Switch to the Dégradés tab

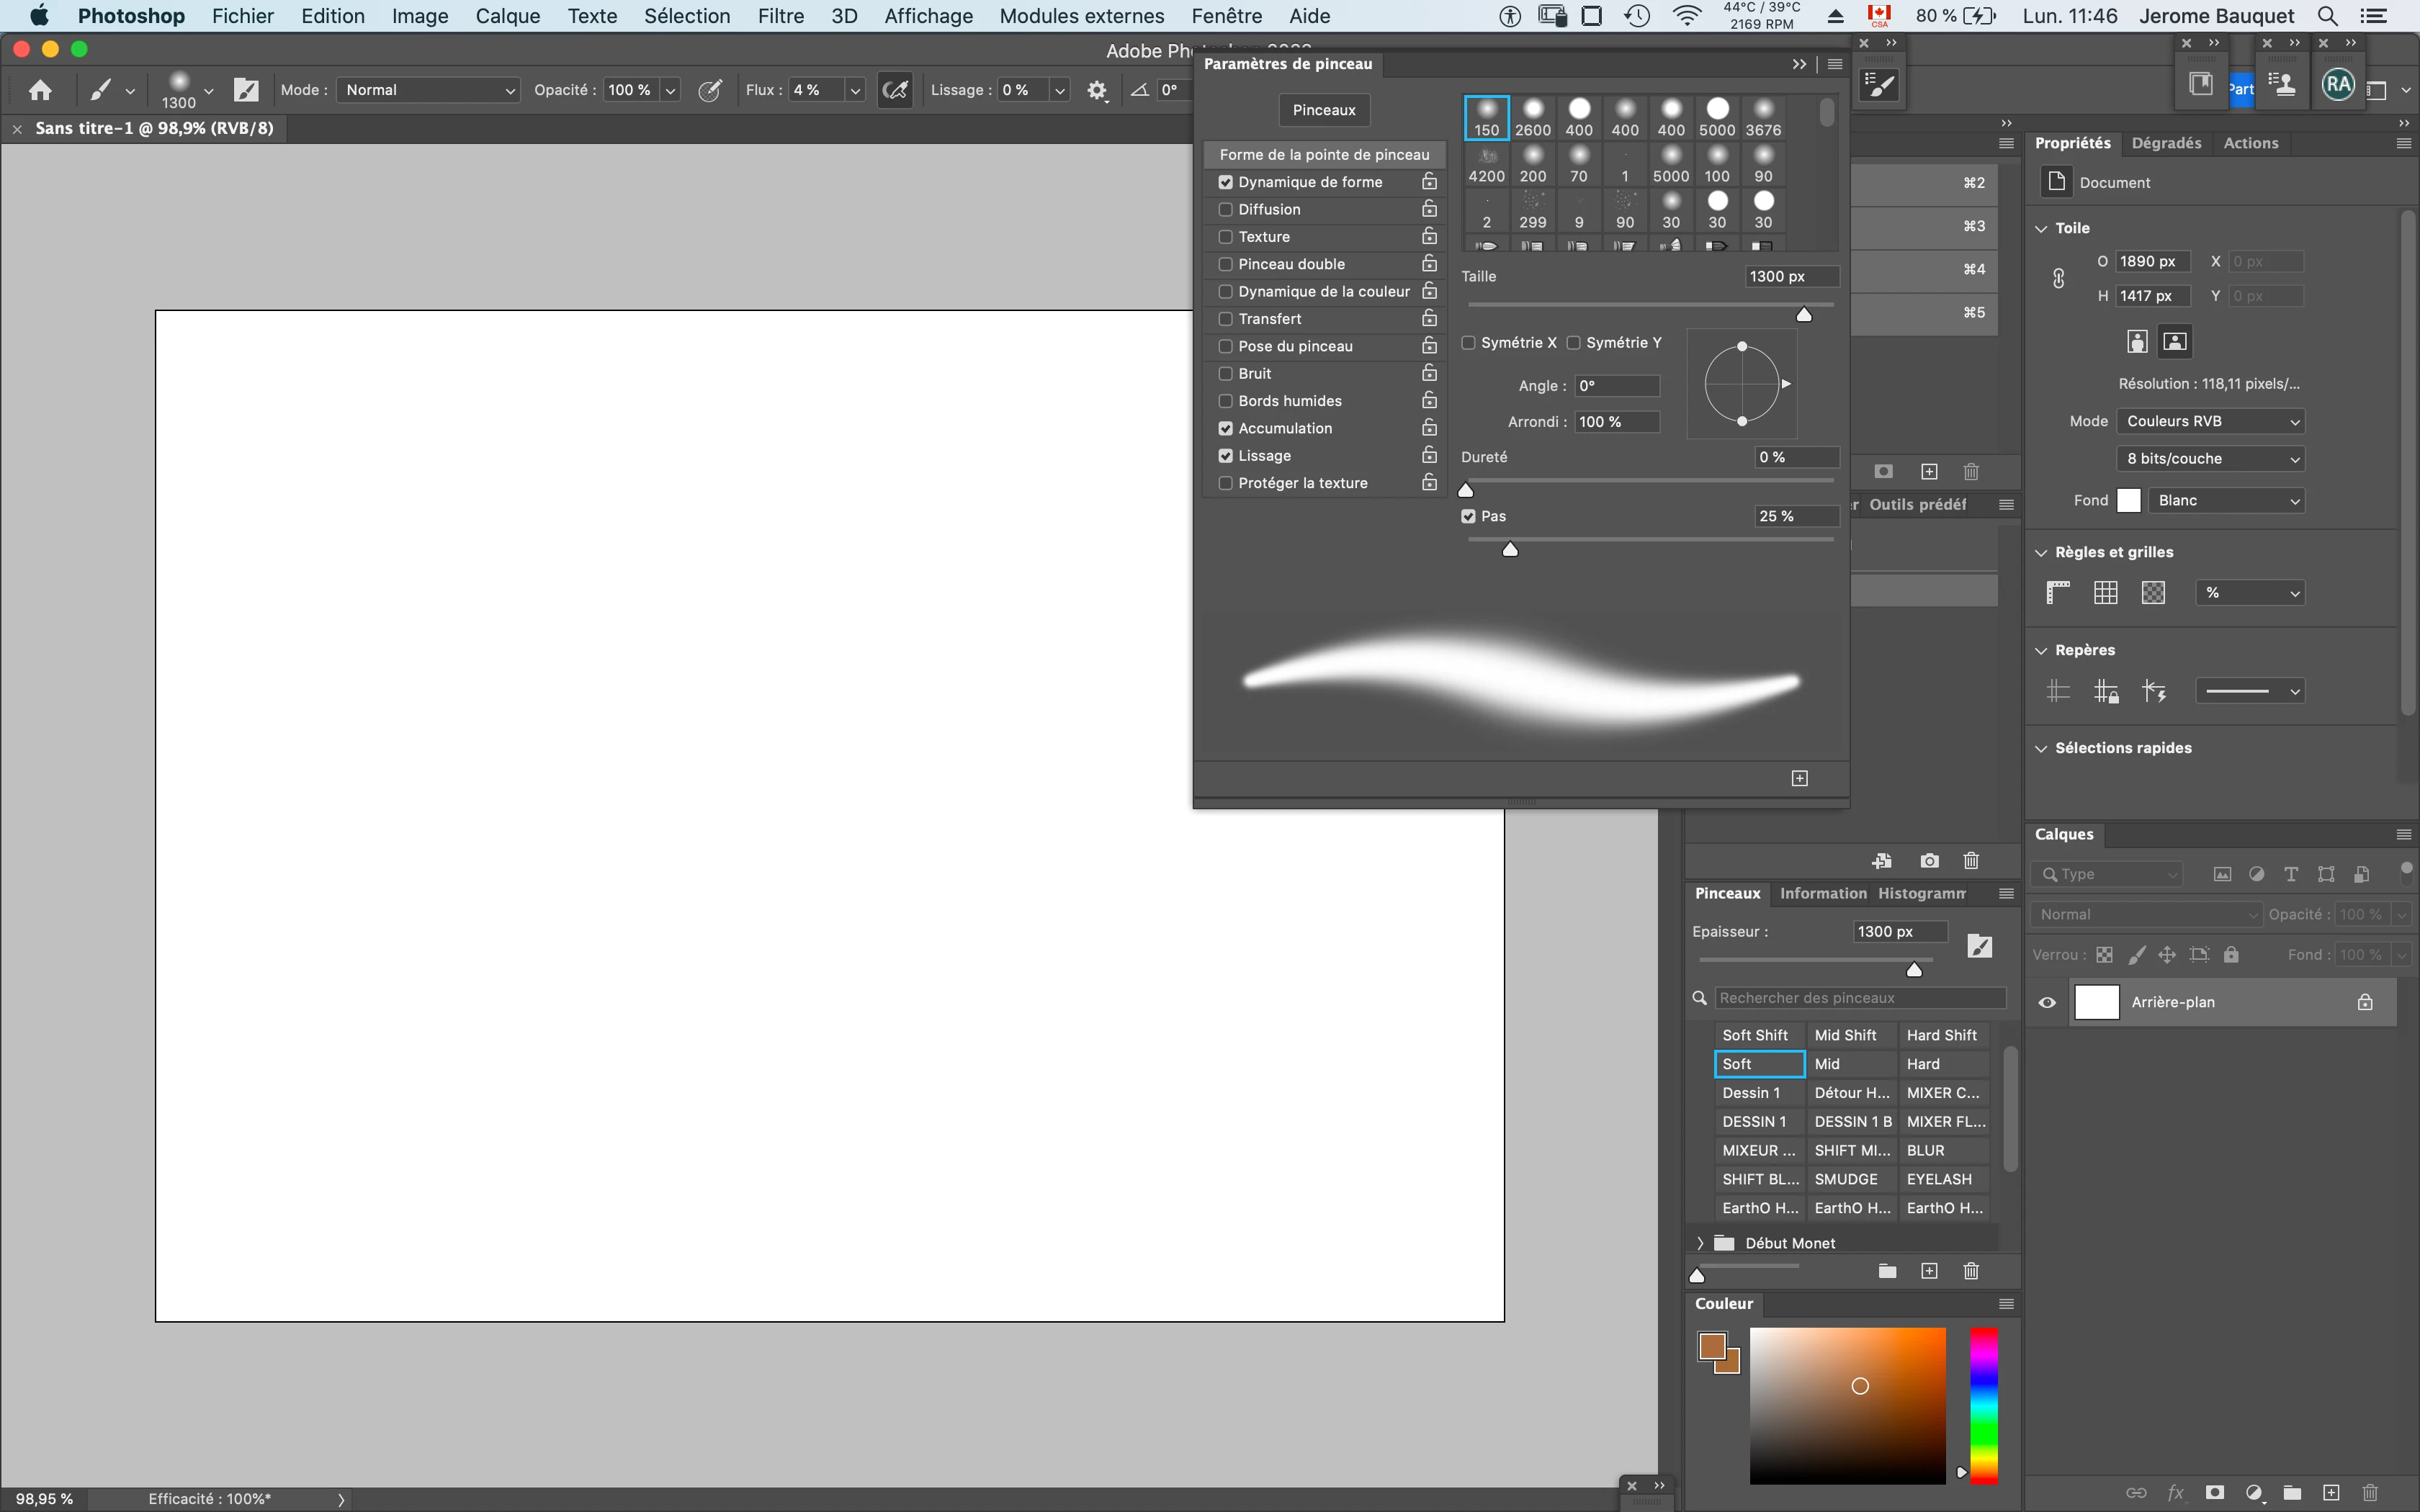(2166, 143)
